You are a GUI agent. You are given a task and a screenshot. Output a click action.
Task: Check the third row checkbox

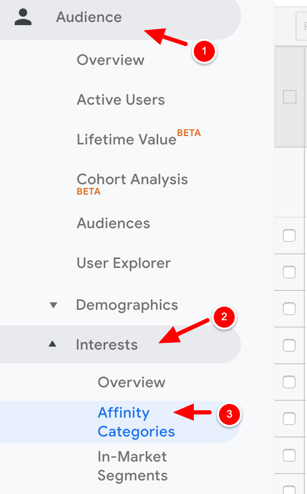coord(289,309)
